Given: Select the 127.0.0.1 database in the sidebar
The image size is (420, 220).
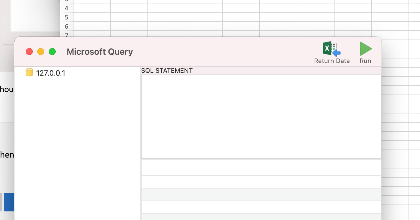Looking at the screenshot, I should point(45,73).
